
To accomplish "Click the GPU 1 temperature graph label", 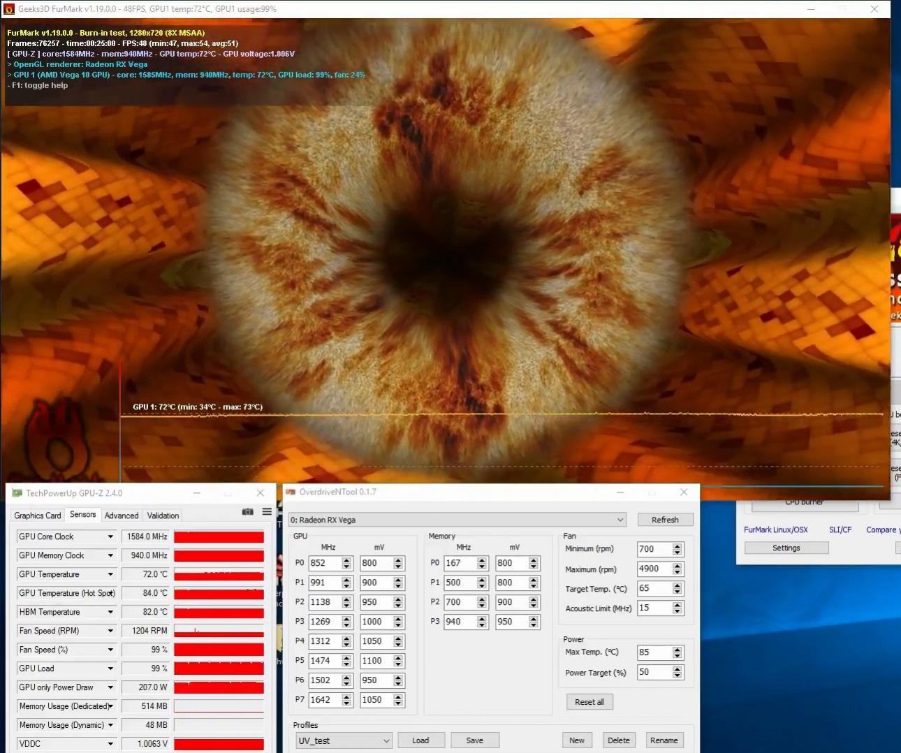I will pyautogui.click(x=198, y=407).
